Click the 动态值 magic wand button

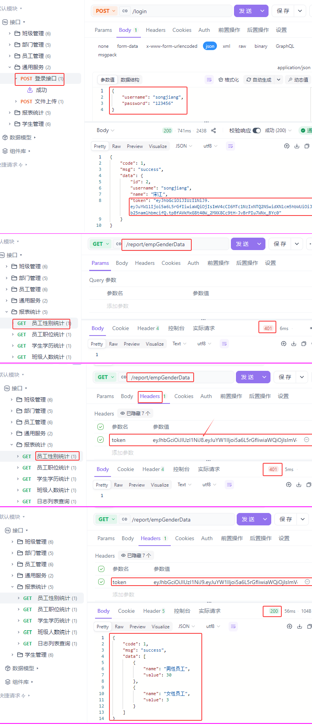pyautogui.click(x=298, y=80)
